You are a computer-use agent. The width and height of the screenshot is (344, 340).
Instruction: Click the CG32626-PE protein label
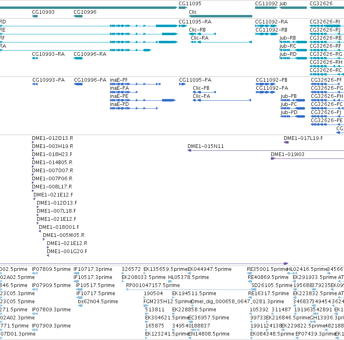327,120
